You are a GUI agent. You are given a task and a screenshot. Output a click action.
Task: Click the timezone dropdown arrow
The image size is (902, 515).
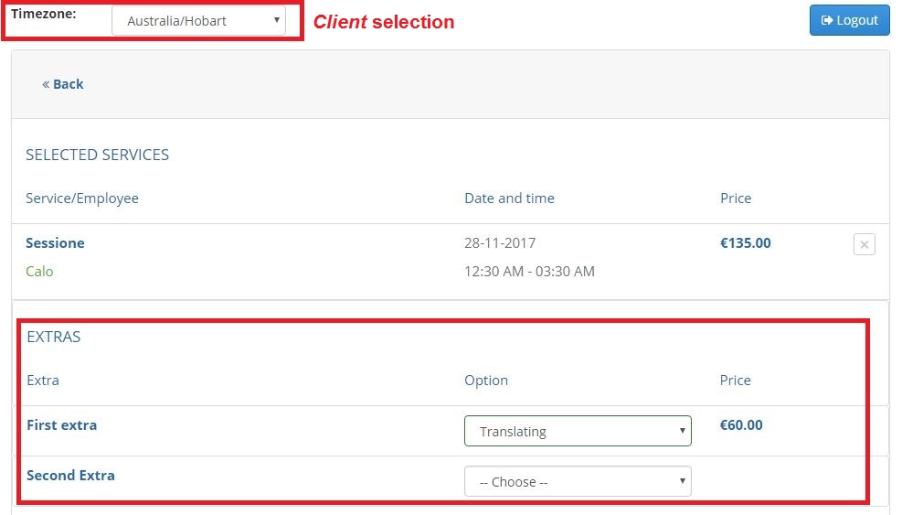[x=277, y=20]
